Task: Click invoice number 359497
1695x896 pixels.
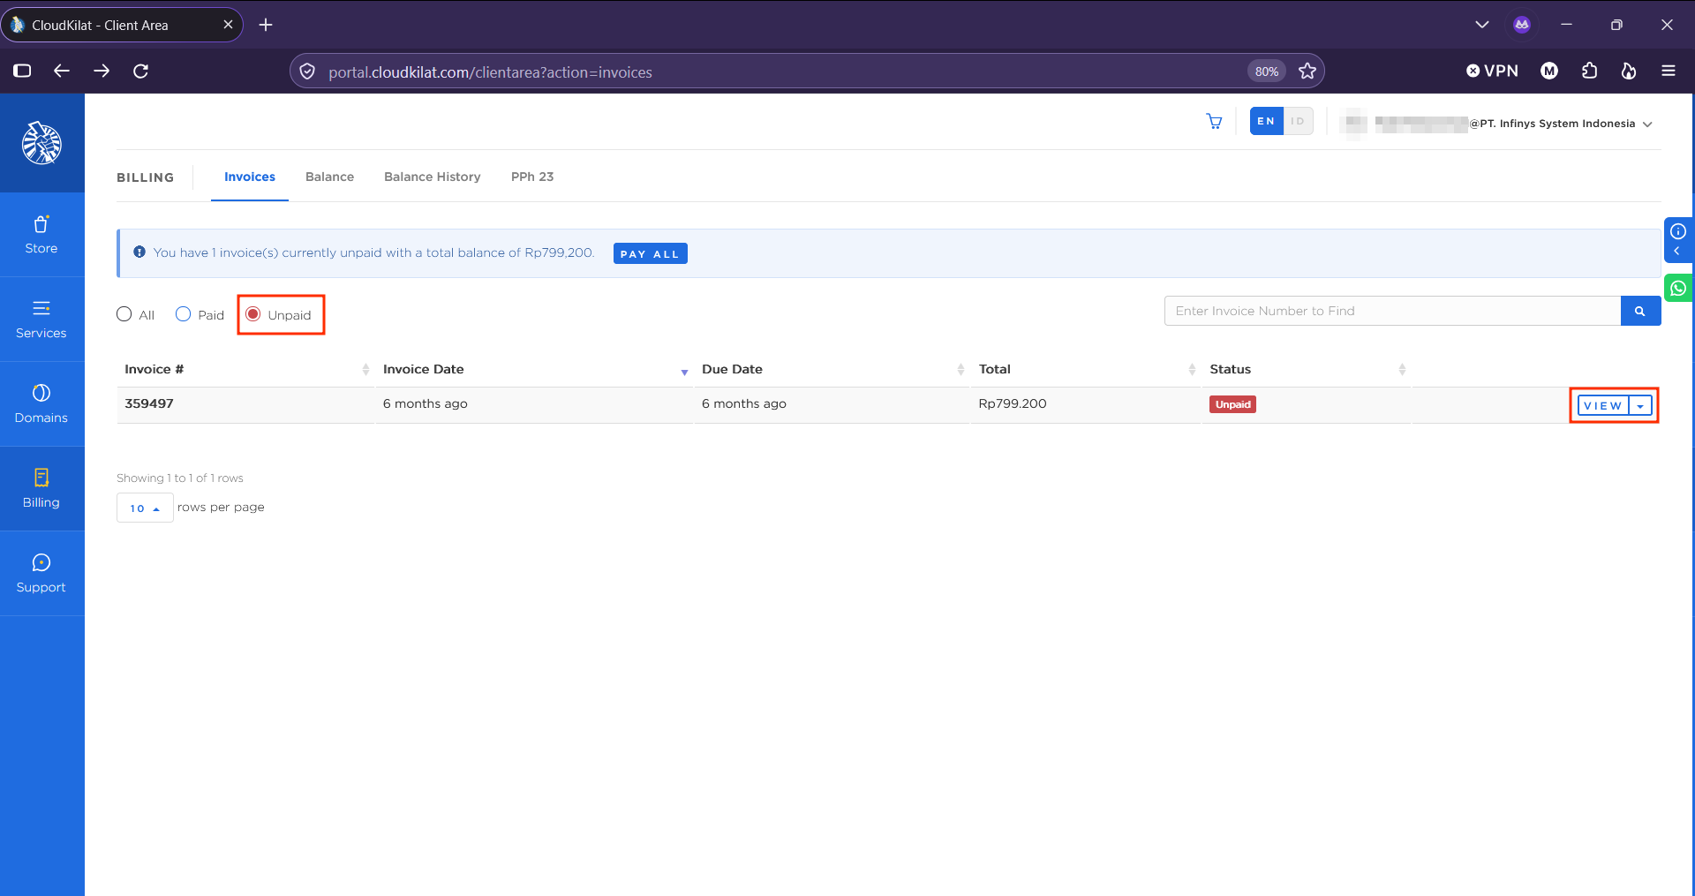Action: (149, 404)
